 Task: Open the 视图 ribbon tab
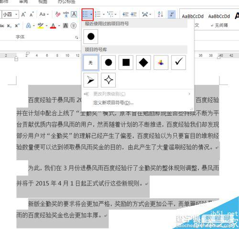click(x=43, y=1)
